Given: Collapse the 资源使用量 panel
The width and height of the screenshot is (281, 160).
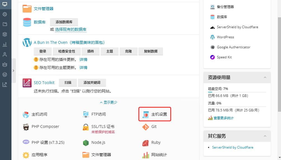Looking at the screenshot, I should 265,77.
